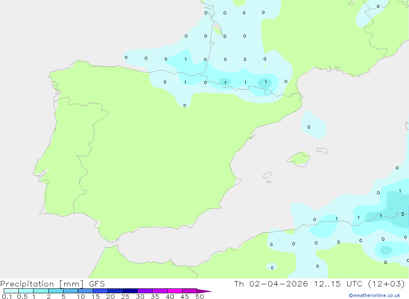Click the 30–35 mm violet legend swatch

(x=145, y=291)
